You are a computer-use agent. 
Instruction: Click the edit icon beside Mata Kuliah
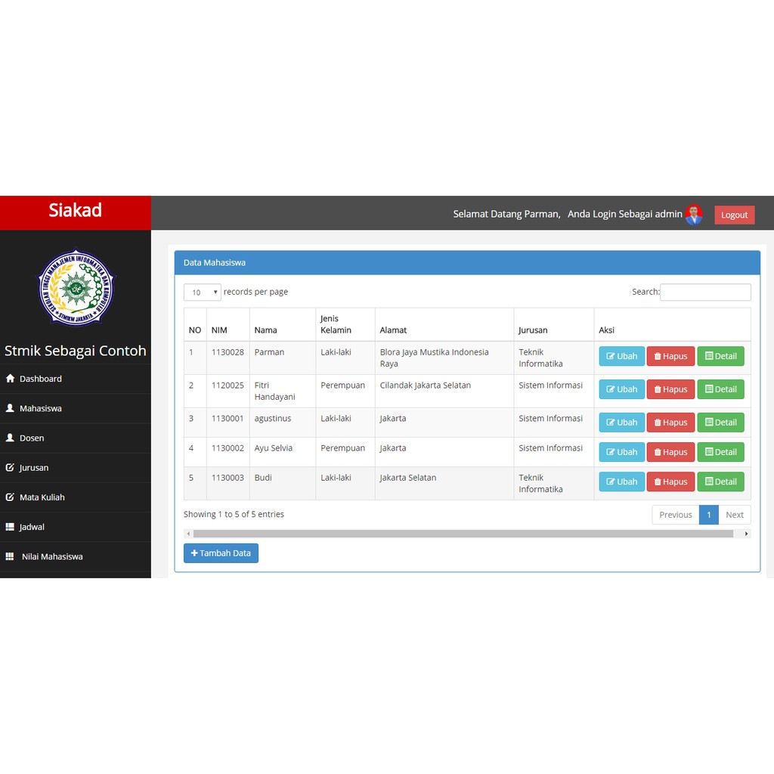pos(10,497)
